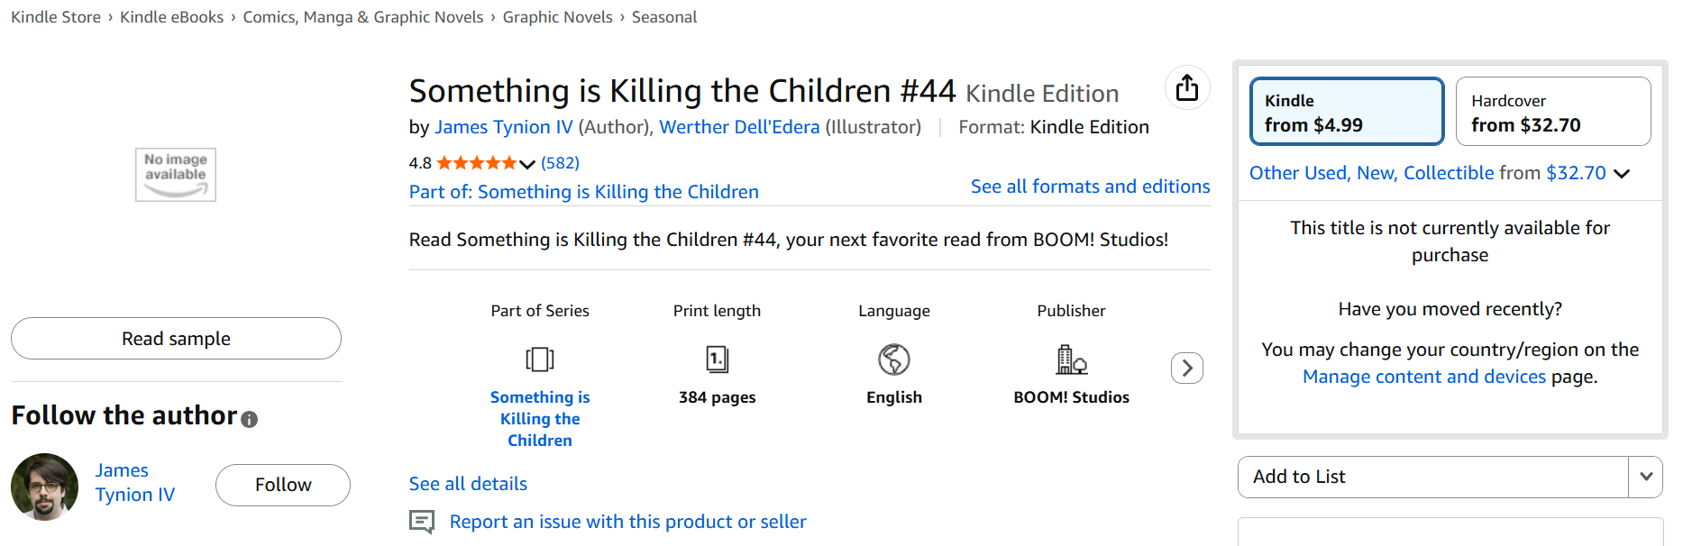Image resolution: width=1683 pixels, height=546 pixels.
Task: Click the Part of Series book icon
Action: [x=540, y=359]
